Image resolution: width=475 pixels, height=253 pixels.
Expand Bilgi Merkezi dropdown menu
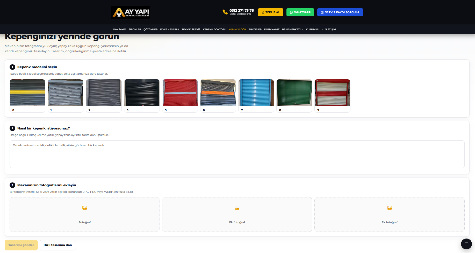click(293, 29)
